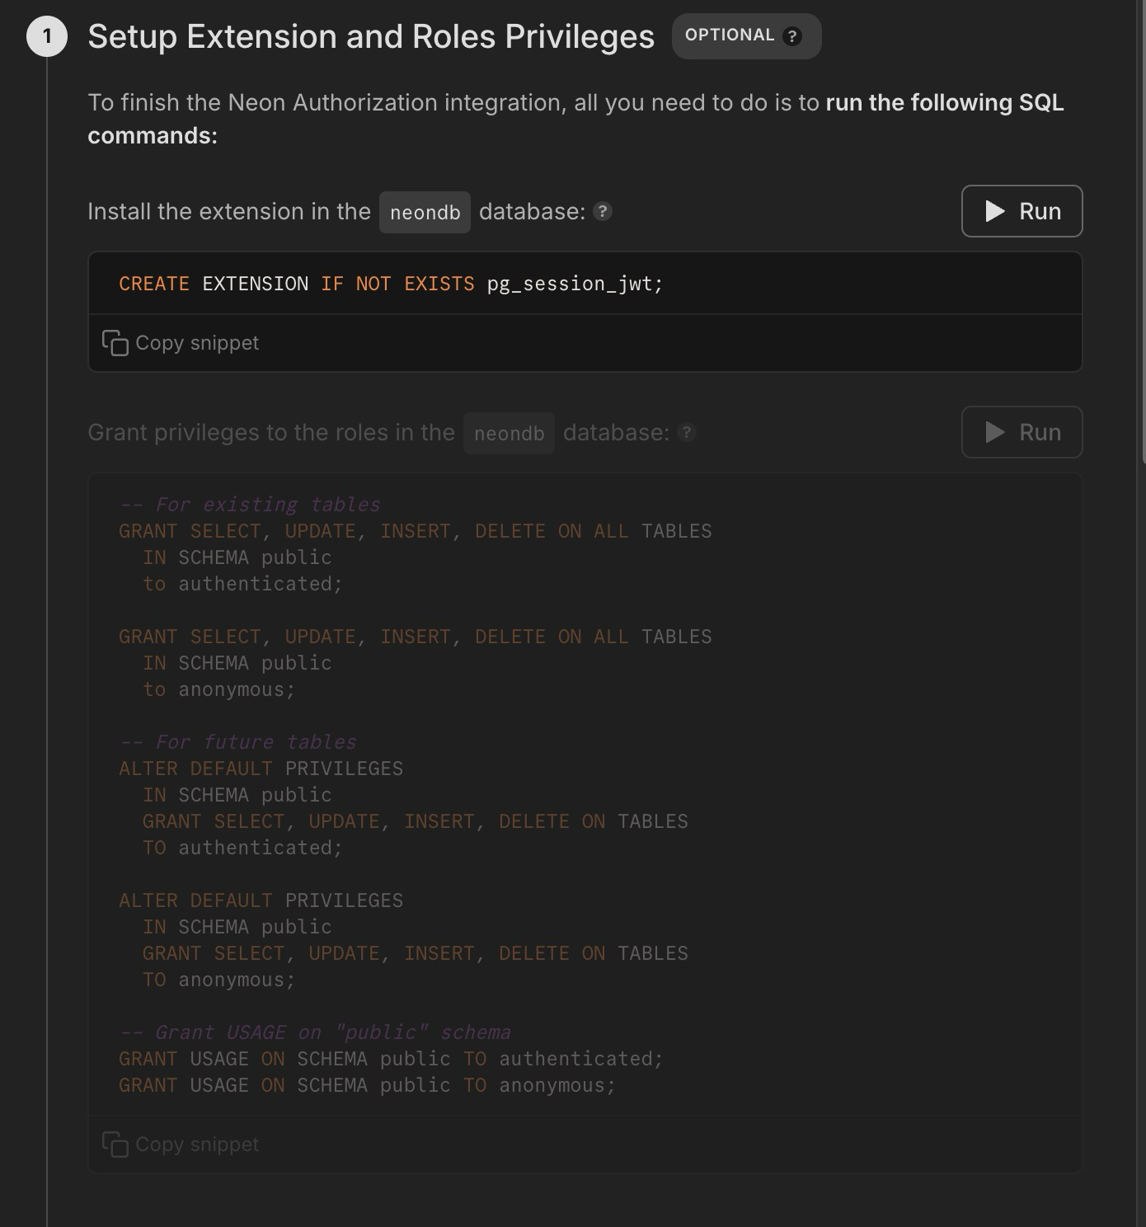Click 'GRANT USAGE ON SCHEMA public TO anonymous' line
Image resolution: width=1146 pixels, height=1227 pixels.
(x=367, y=1085)
